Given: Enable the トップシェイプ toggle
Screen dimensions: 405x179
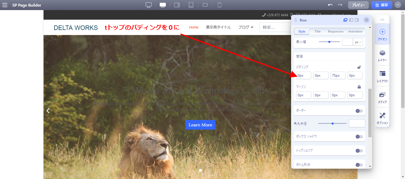Looking at the screenshot, I should (359, 151).
